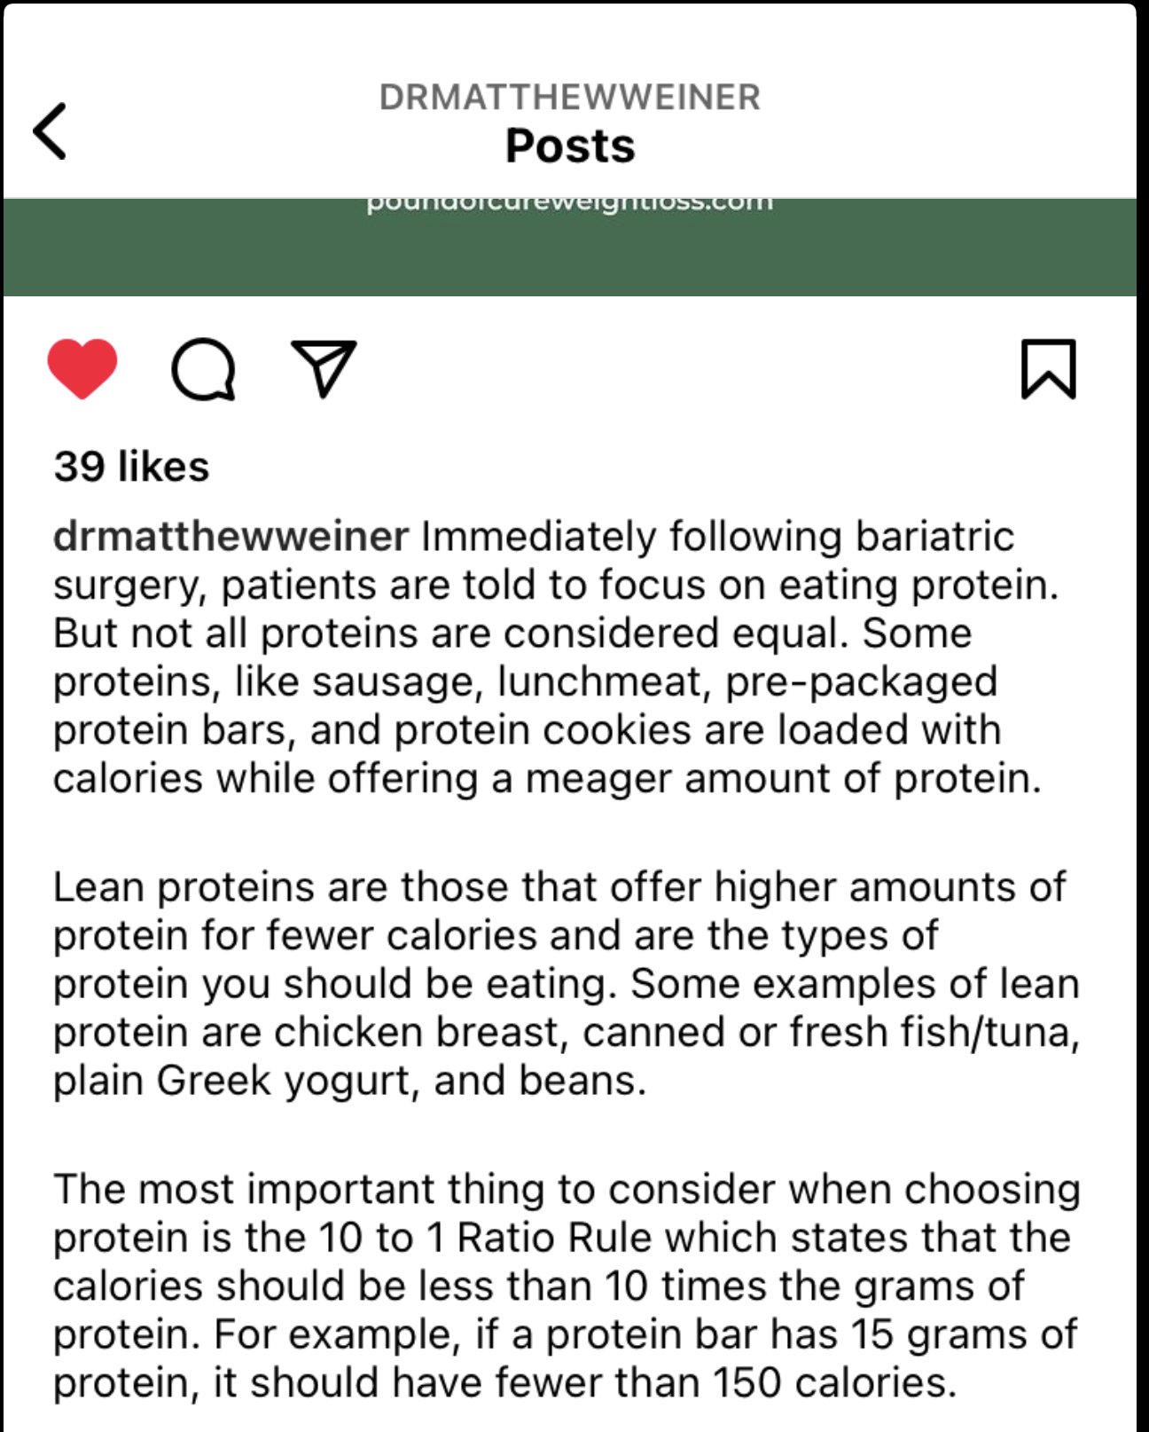Tap the paragraph starting with Lean proteins
The width and height of the screenshot is (1149, 1432).
pyautogui.click(x=567, y=984)
